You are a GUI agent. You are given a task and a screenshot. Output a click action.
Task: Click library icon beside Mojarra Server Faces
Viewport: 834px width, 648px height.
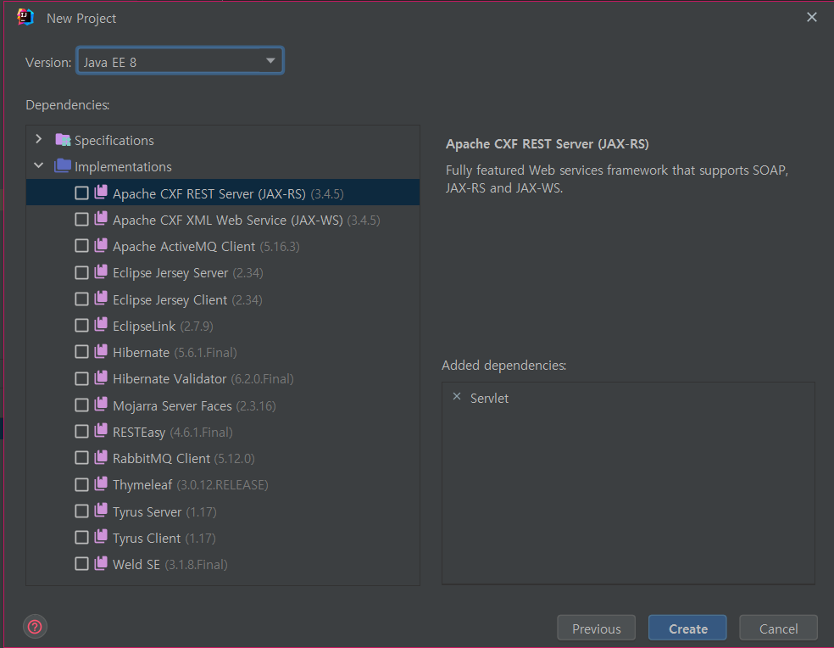(x=101, y=405)
